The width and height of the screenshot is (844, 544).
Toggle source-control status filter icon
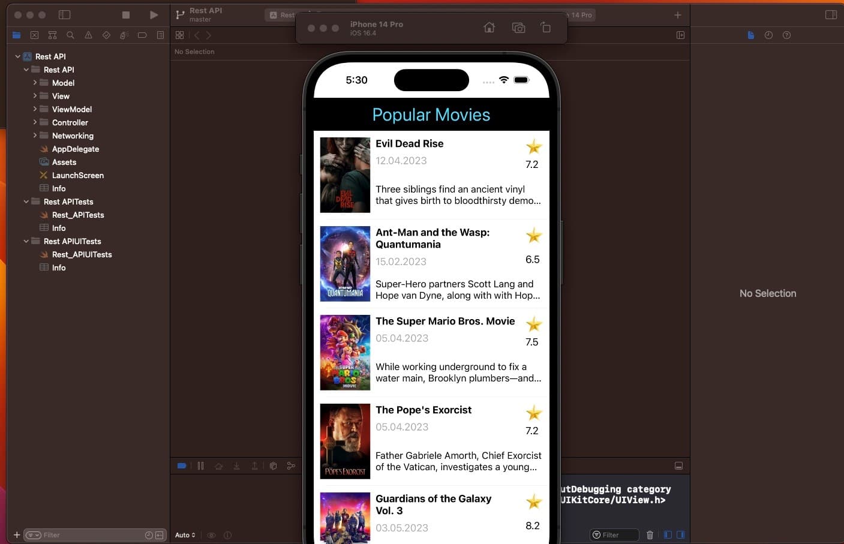coord(160,535)
